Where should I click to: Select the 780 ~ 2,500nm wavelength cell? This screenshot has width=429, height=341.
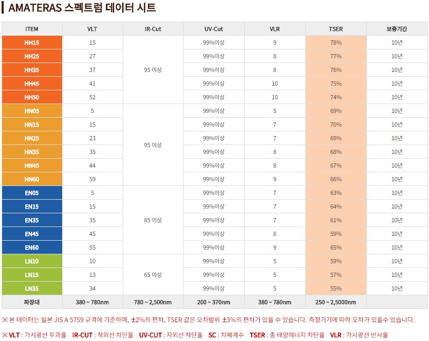pos(153,302)
